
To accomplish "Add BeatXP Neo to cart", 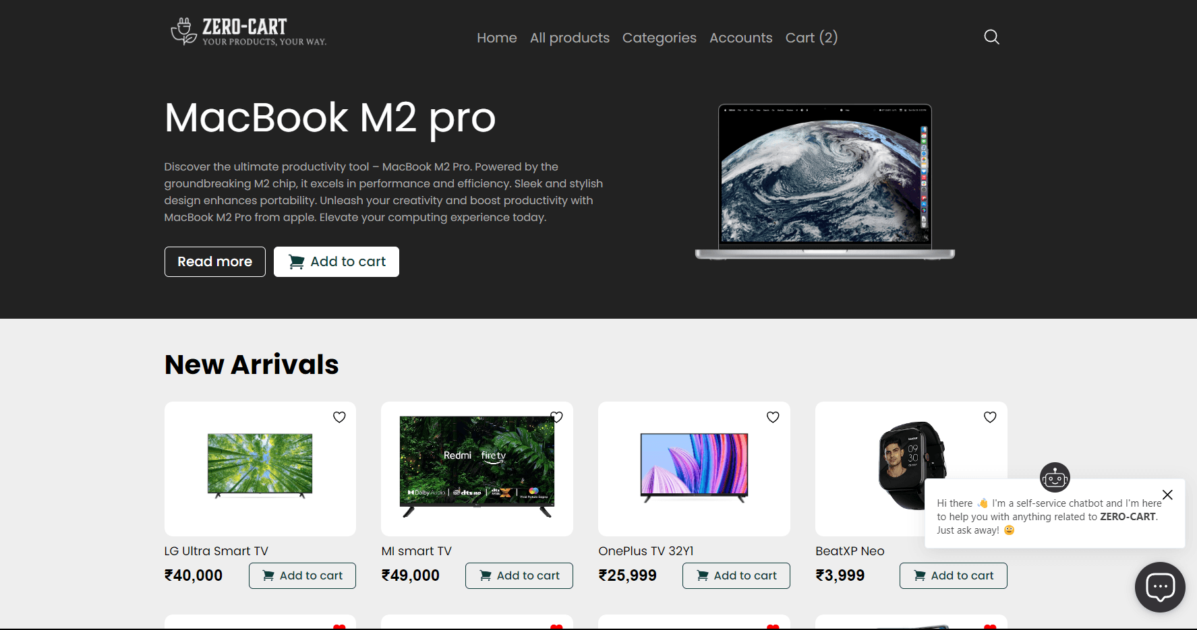I will click(x=954, y=575).
